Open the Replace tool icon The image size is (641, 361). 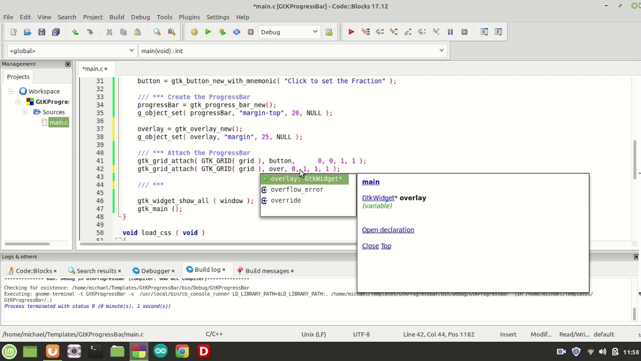[x=171, y=32]
